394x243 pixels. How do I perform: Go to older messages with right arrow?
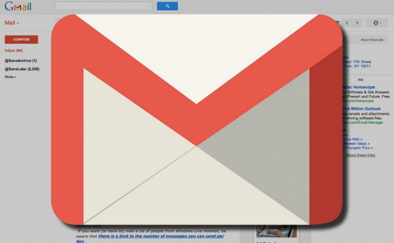pos(357,23)
